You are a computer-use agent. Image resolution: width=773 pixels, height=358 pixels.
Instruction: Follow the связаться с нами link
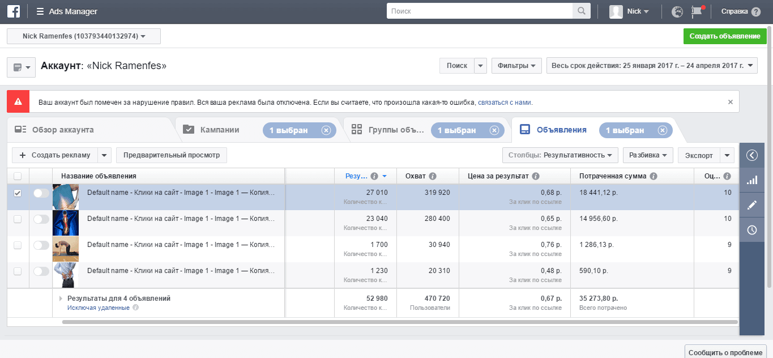click(505, 103)
